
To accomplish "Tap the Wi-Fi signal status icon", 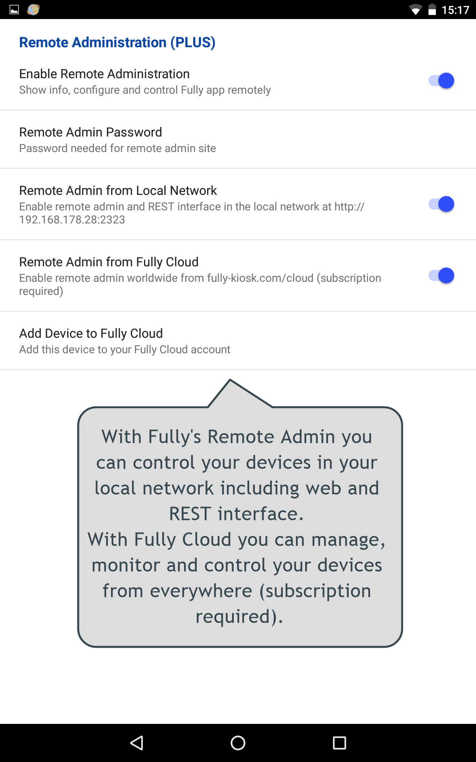I will (415, 10).
